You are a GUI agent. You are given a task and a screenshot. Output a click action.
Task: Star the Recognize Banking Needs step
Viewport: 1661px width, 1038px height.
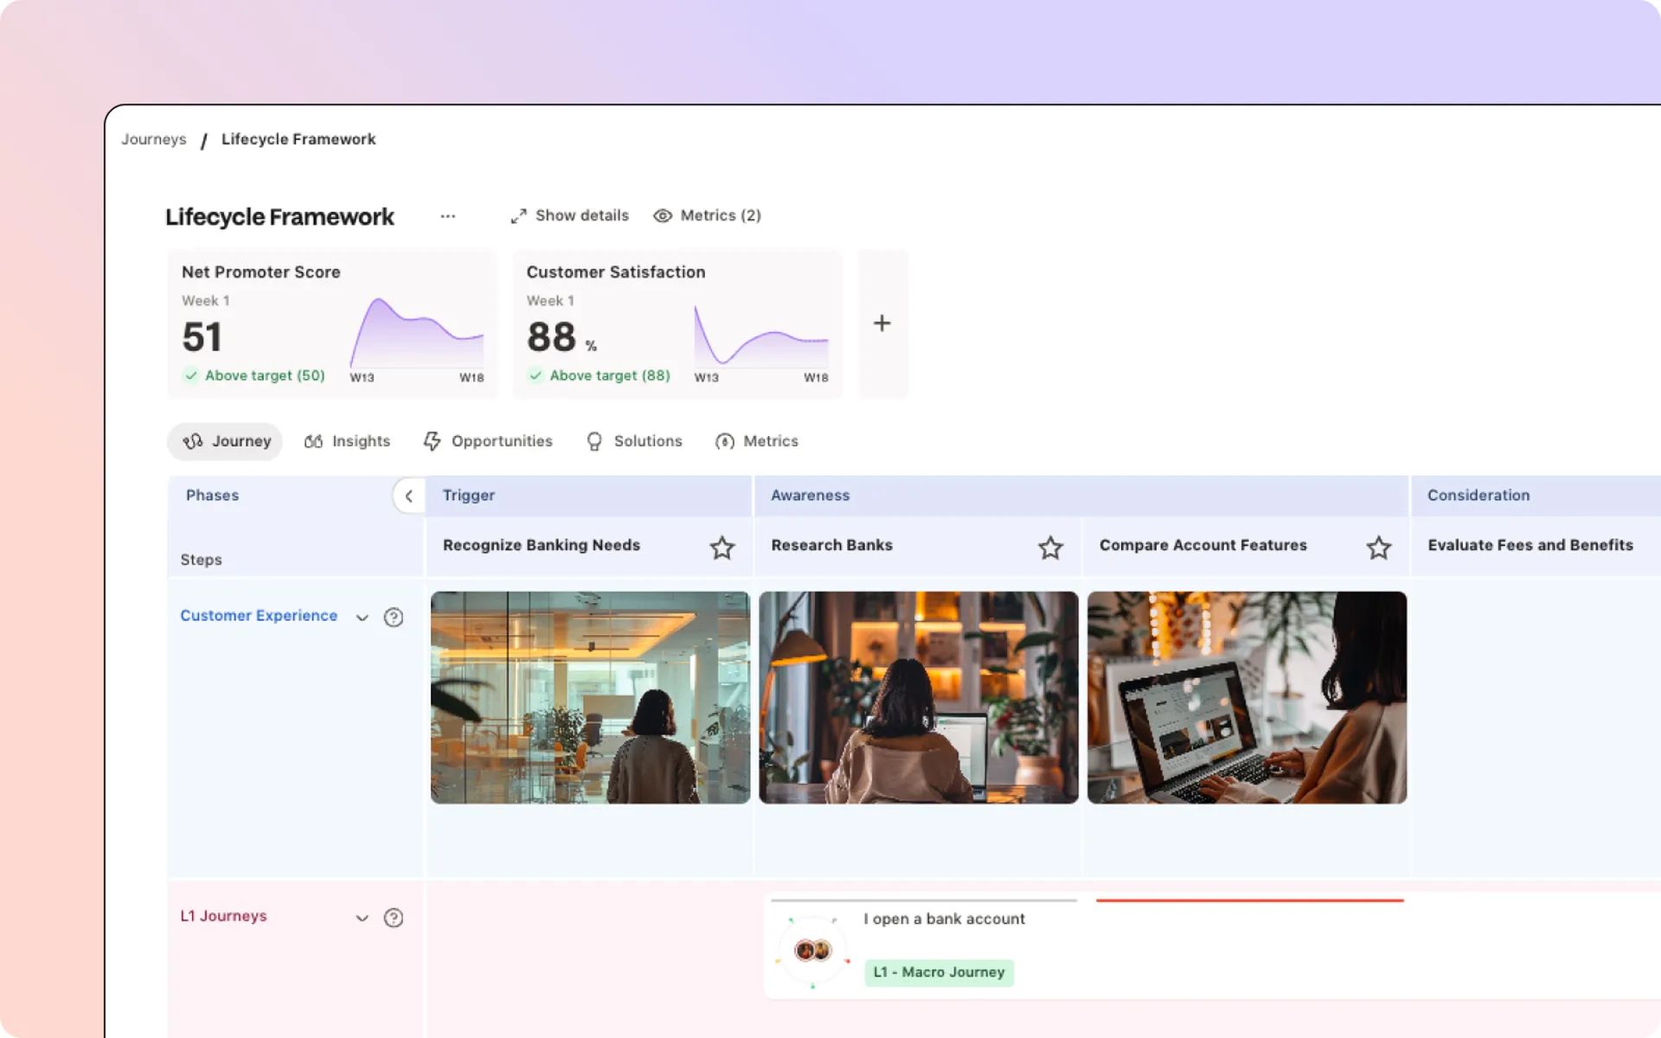[722, 548]
